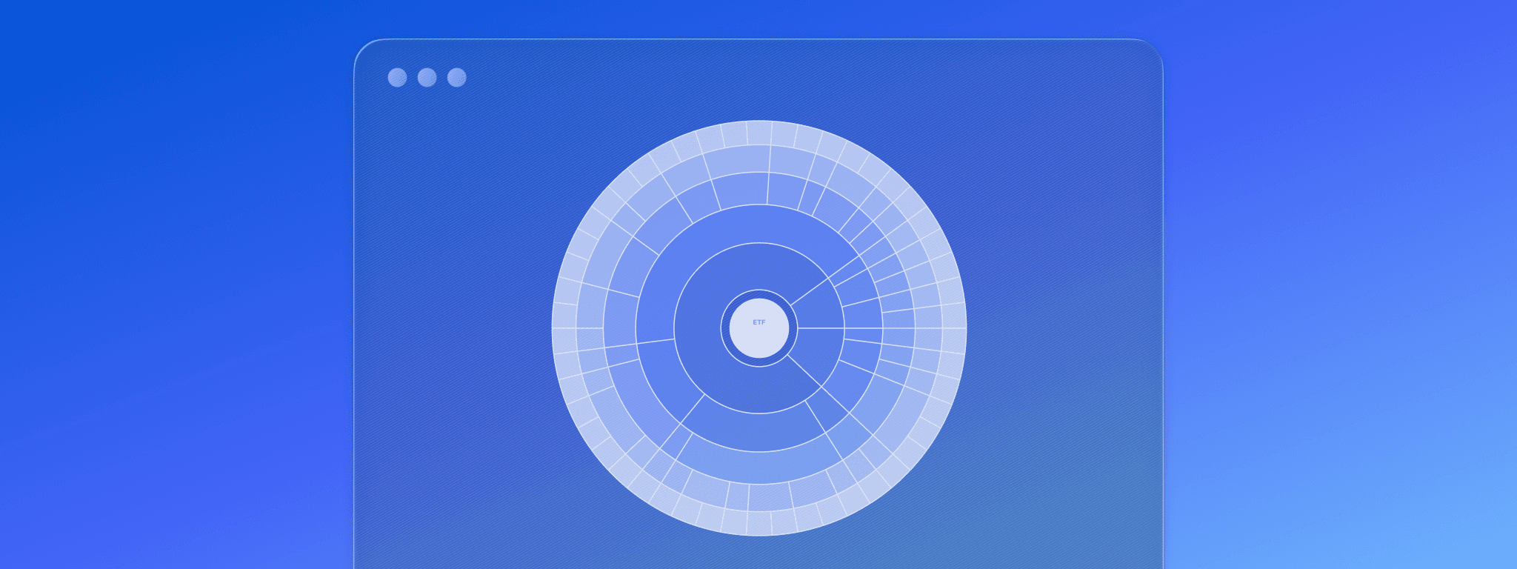Screen dimensions: 1517x569
Task: Click third-ring segment just right of top center
Action: [785, 190]
